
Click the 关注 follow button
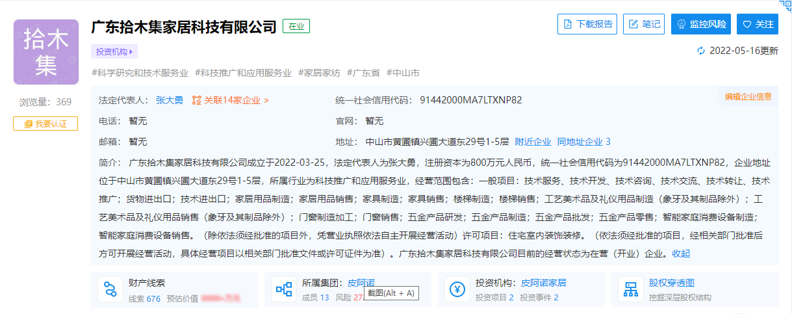point(758,24)
